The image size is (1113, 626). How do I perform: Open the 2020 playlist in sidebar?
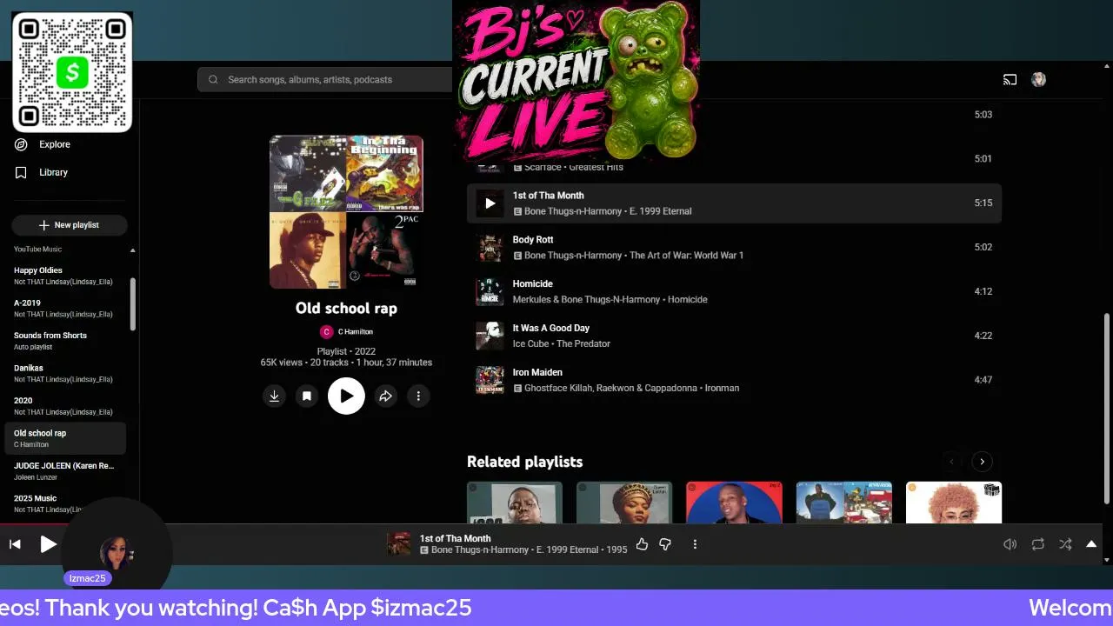point(65,406)
